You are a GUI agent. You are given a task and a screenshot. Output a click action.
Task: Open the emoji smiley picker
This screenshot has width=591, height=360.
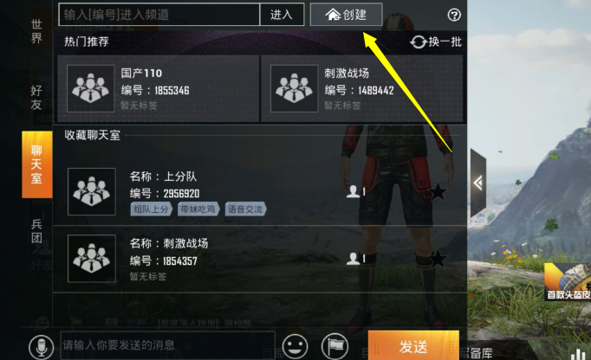(x=295, y=346)
